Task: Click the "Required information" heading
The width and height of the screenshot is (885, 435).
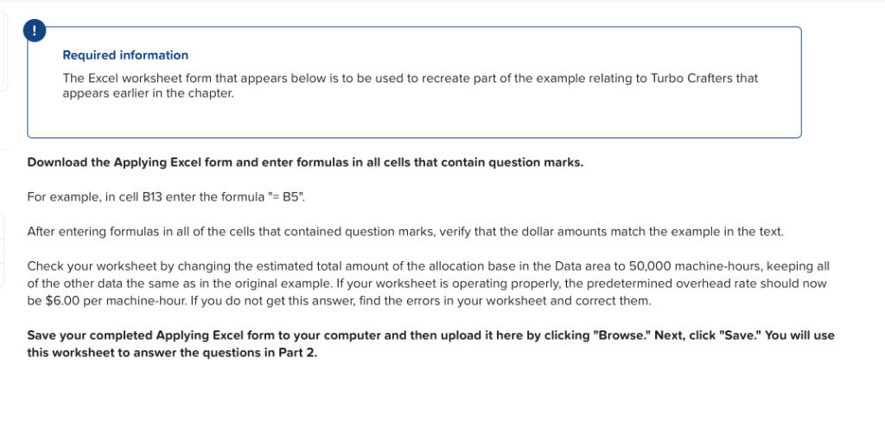Action: pos(125,55)
